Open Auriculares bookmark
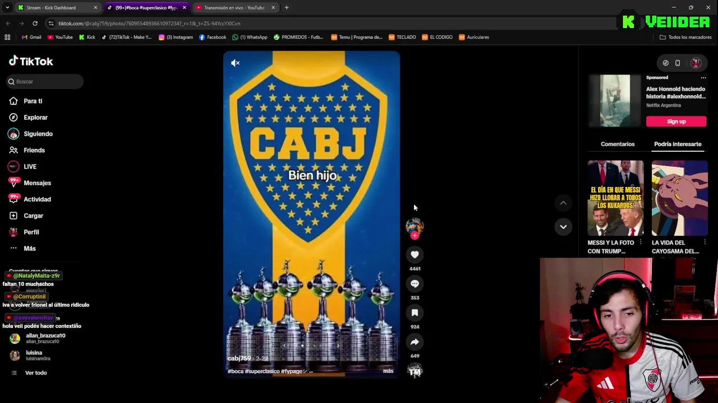The width and height of the screenshot is (718, 403). click(474, 38)
